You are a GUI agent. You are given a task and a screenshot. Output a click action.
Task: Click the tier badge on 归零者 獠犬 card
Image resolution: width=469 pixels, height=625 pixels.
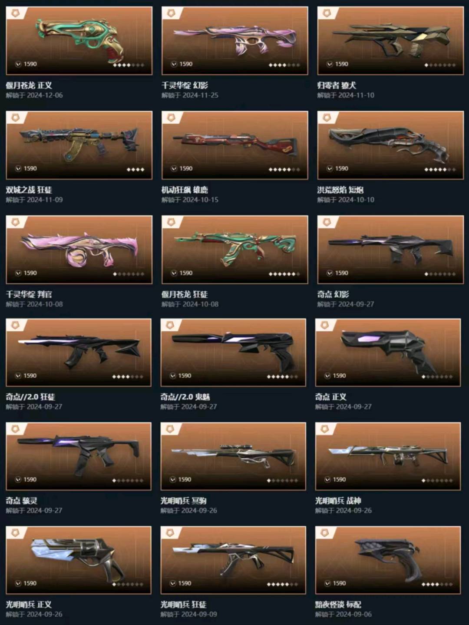[327, 13]
